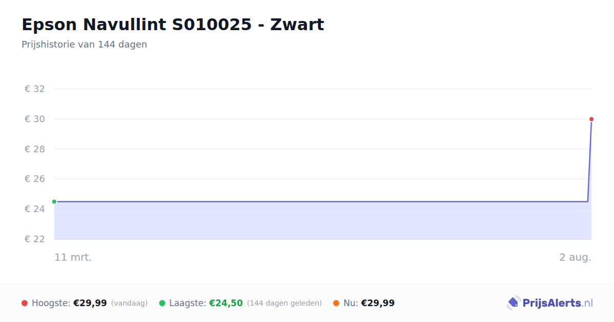The image size is (614, 322).
Task: Click the Nu €29,99 current price
Action: (378, 303)
